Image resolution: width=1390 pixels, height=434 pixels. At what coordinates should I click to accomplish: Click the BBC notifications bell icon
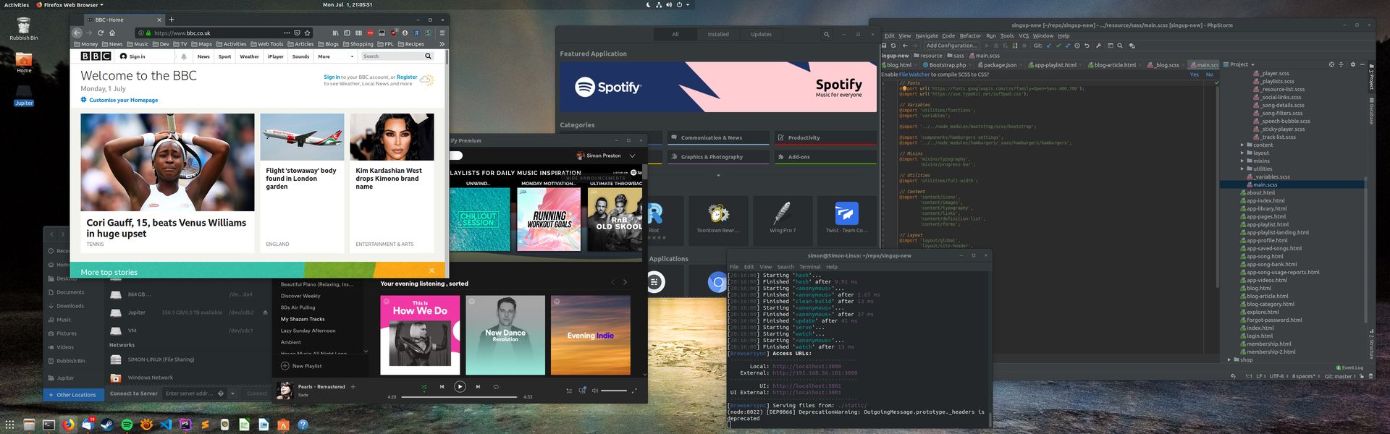tap(184, 56)
